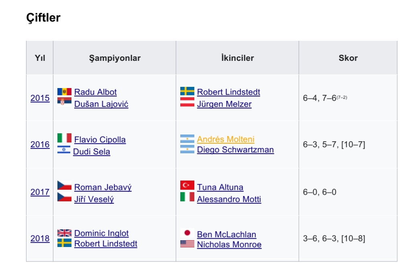
Task: Select the Alessandro Motti link
Action: [229, 199]
